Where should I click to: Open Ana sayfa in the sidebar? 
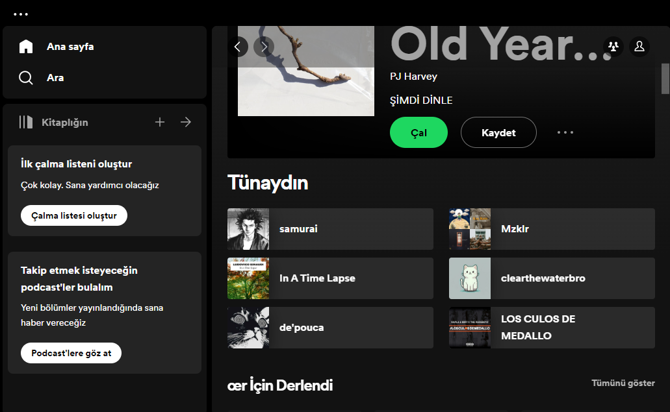[70, 47]
